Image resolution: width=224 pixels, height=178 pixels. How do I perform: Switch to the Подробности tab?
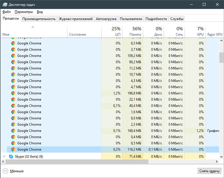click(x=156, y=19)
